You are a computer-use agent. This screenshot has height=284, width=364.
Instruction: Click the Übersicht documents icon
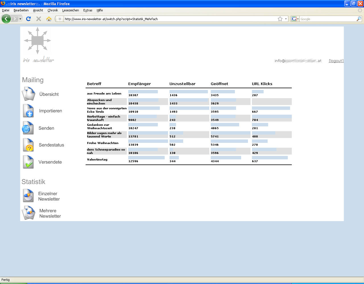click(x=28, y=94)
